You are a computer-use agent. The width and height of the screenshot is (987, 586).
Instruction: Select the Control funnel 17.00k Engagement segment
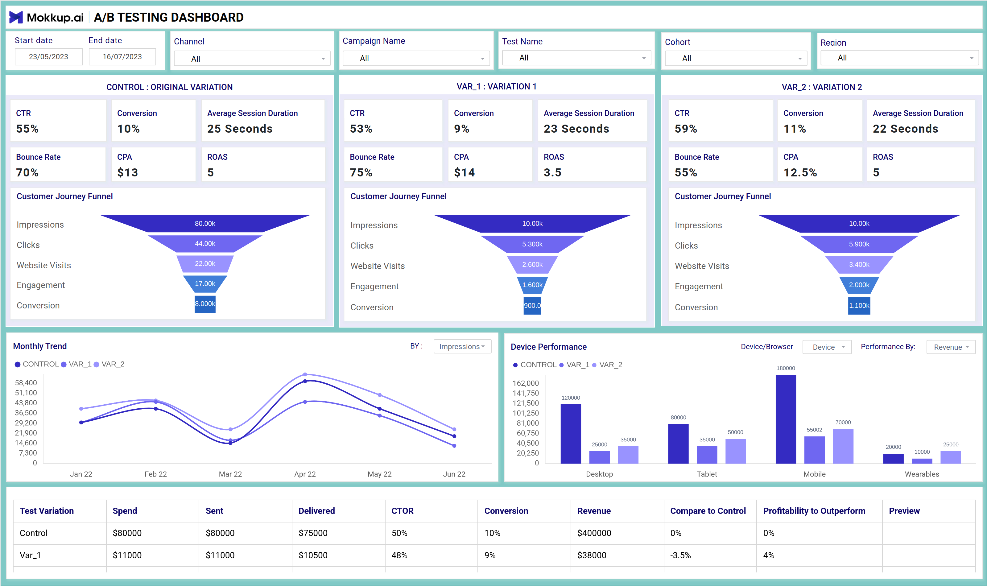coord(205,283)
